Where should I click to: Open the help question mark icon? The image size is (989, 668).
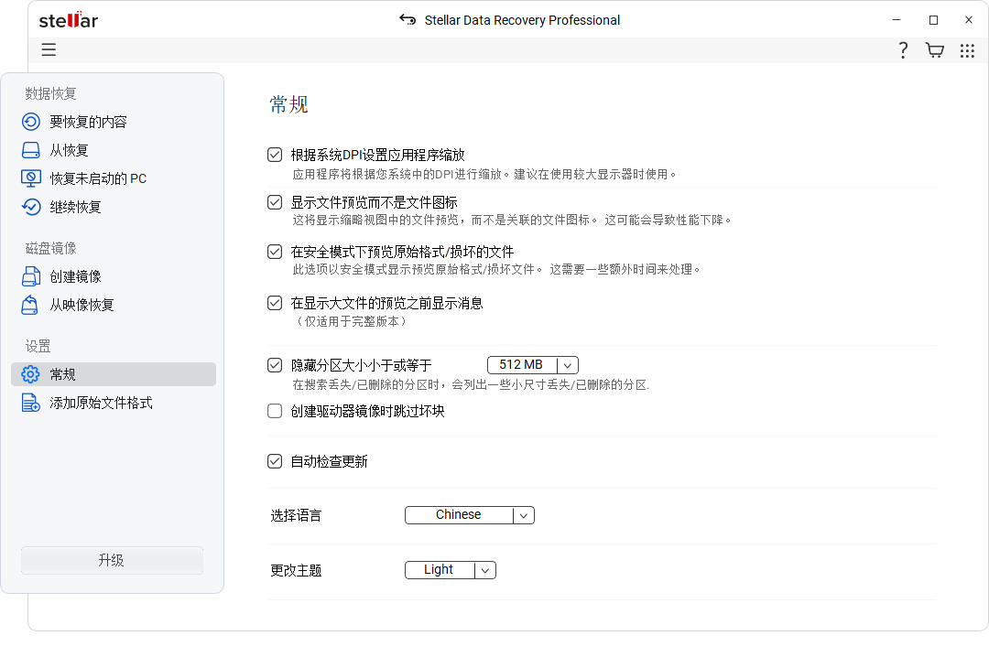pyautogui.click(x=903, y=50)
